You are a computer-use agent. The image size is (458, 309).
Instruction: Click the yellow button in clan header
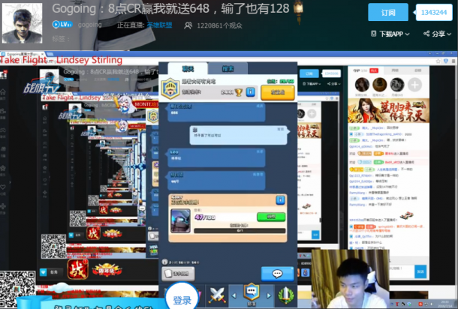click(x=278, y=92)
